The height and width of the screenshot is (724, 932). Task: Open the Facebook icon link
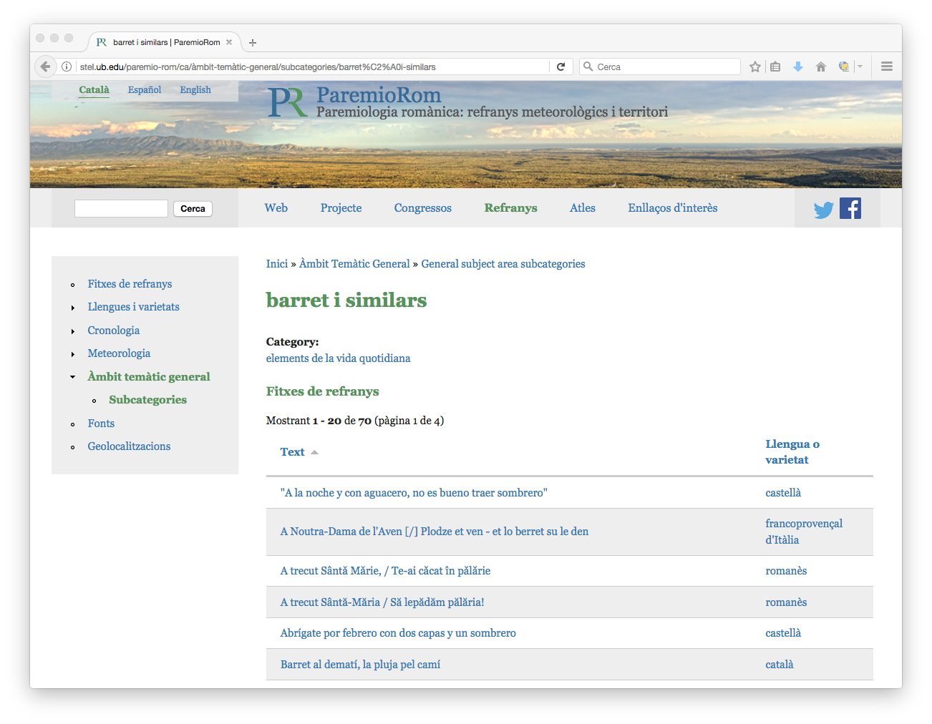point(850,208)
